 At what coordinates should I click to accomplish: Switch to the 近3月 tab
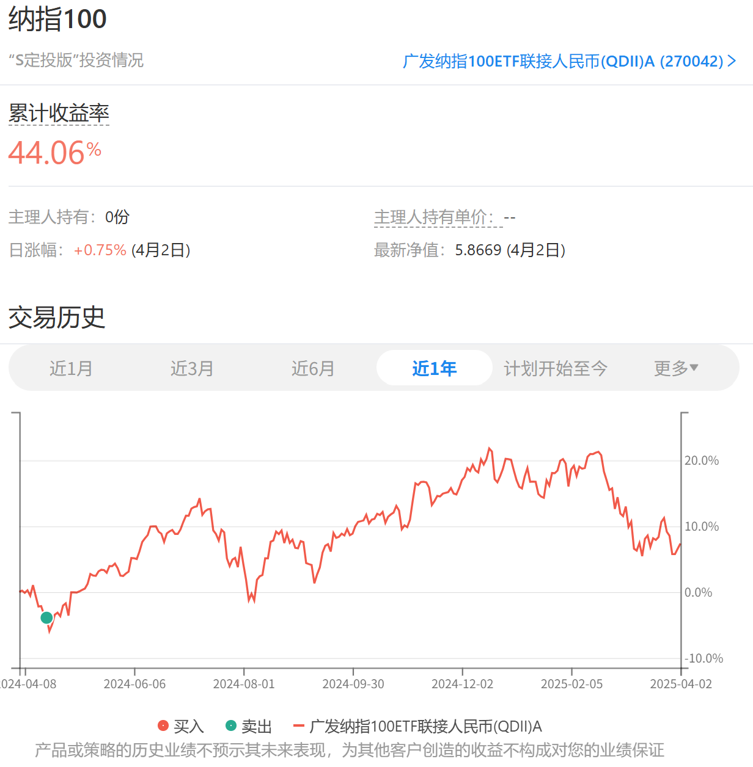click(192, 368)
